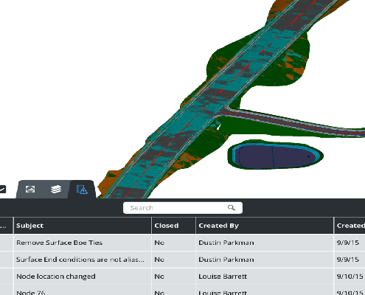
Task: Click the truncated leftmost column header
Action: 7,226
